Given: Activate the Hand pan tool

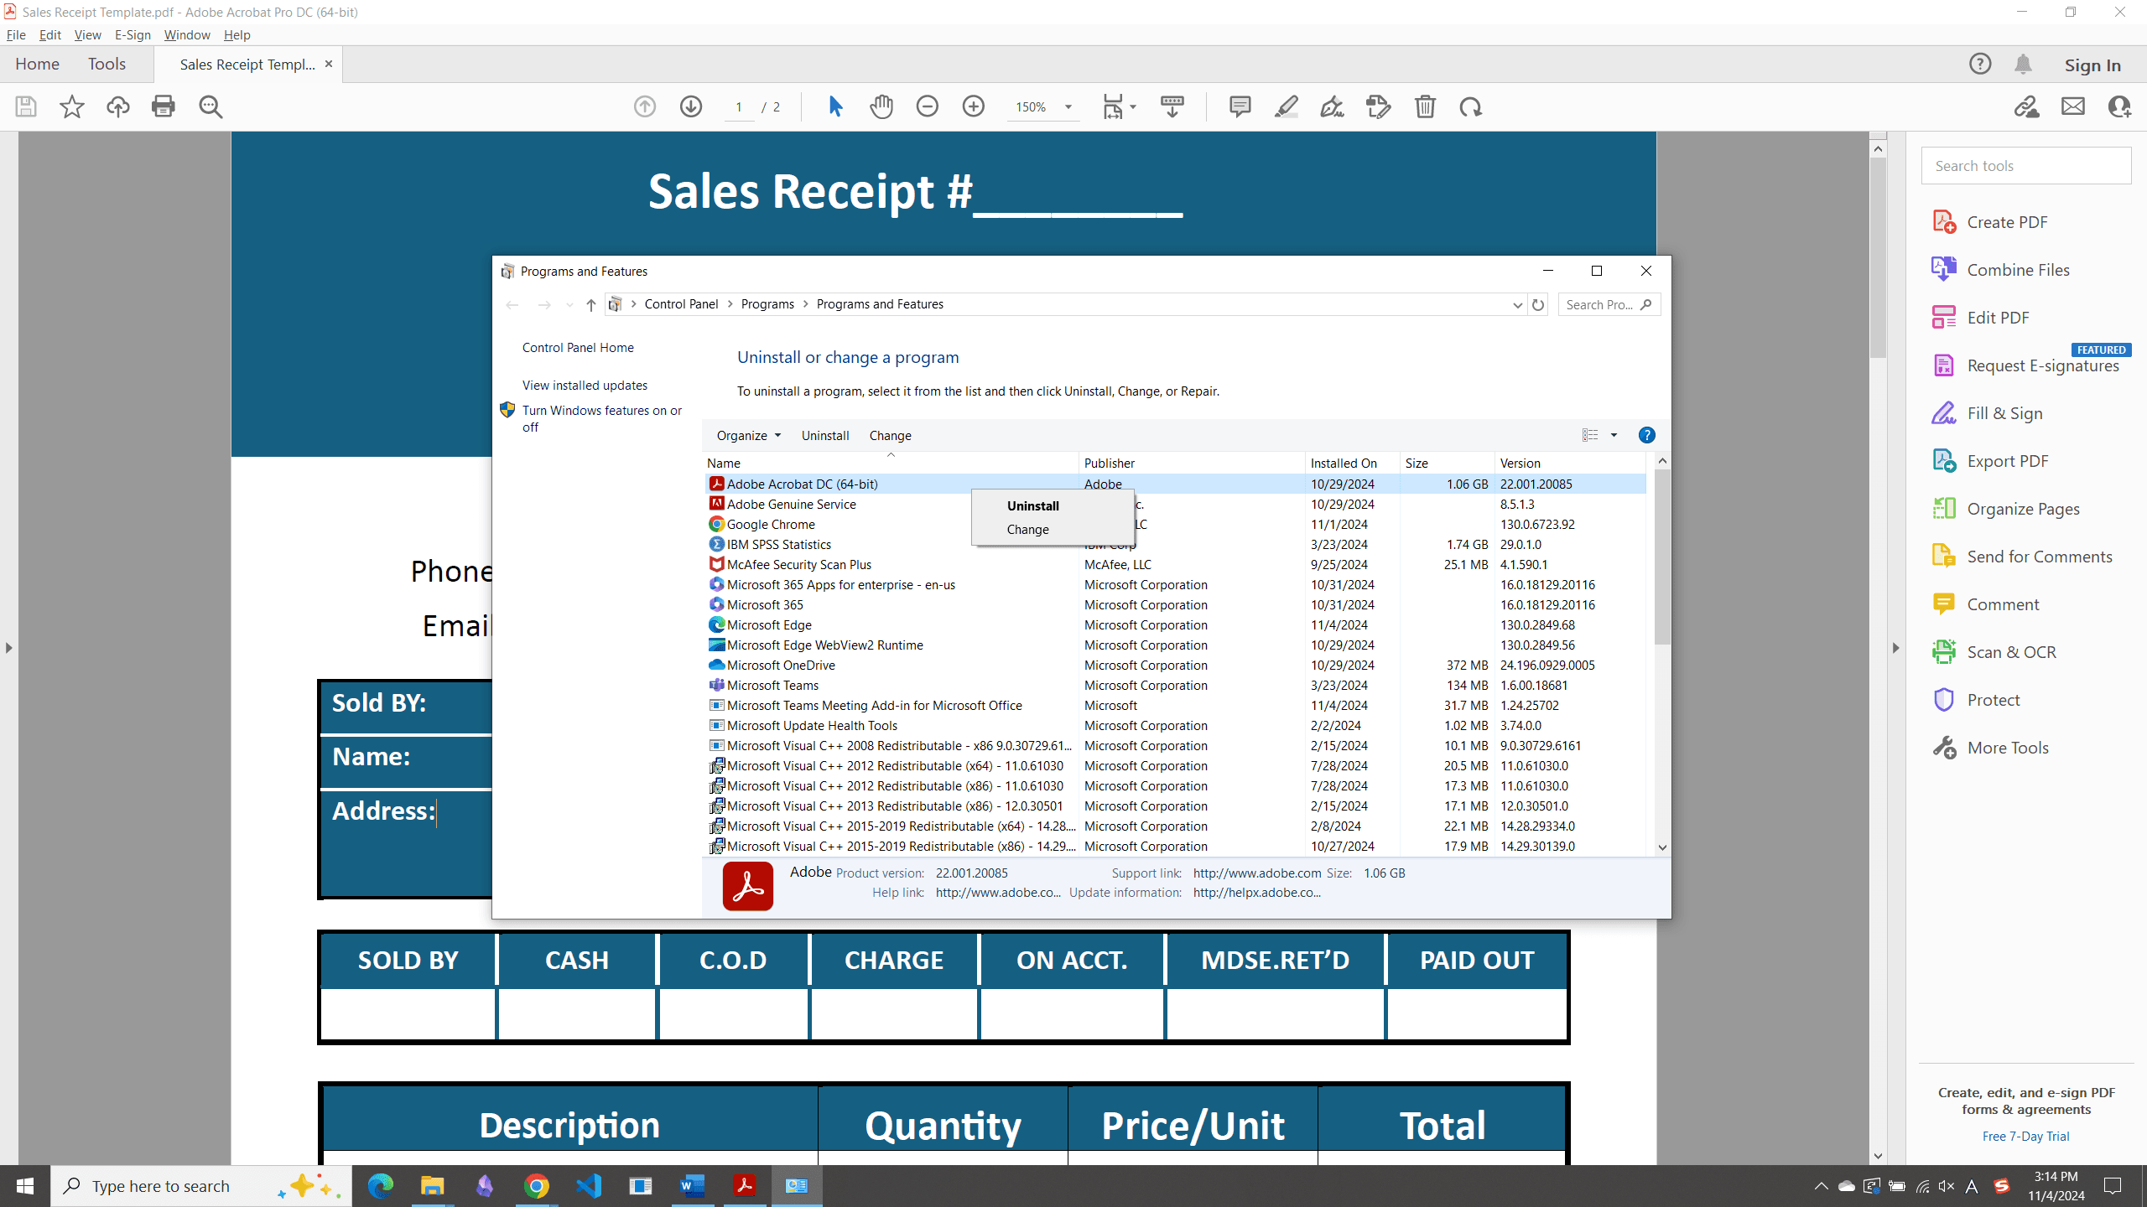Looking at the screenshot, I should tap(881, 106).
